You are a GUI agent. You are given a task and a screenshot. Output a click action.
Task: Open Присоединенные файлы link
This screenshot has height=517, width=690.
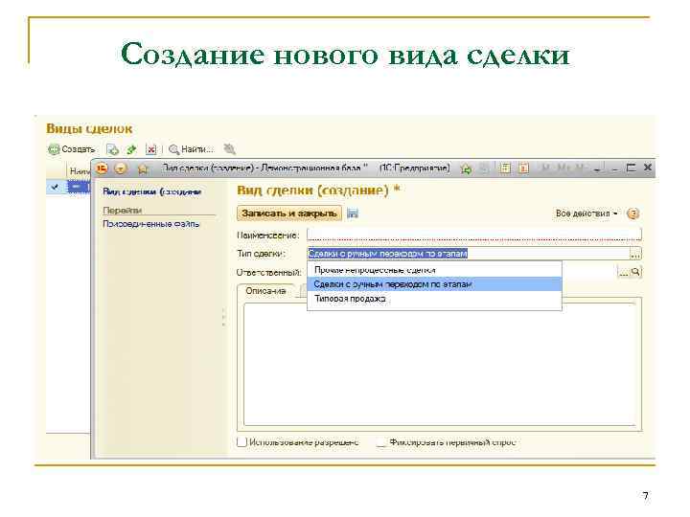[151, 224]
